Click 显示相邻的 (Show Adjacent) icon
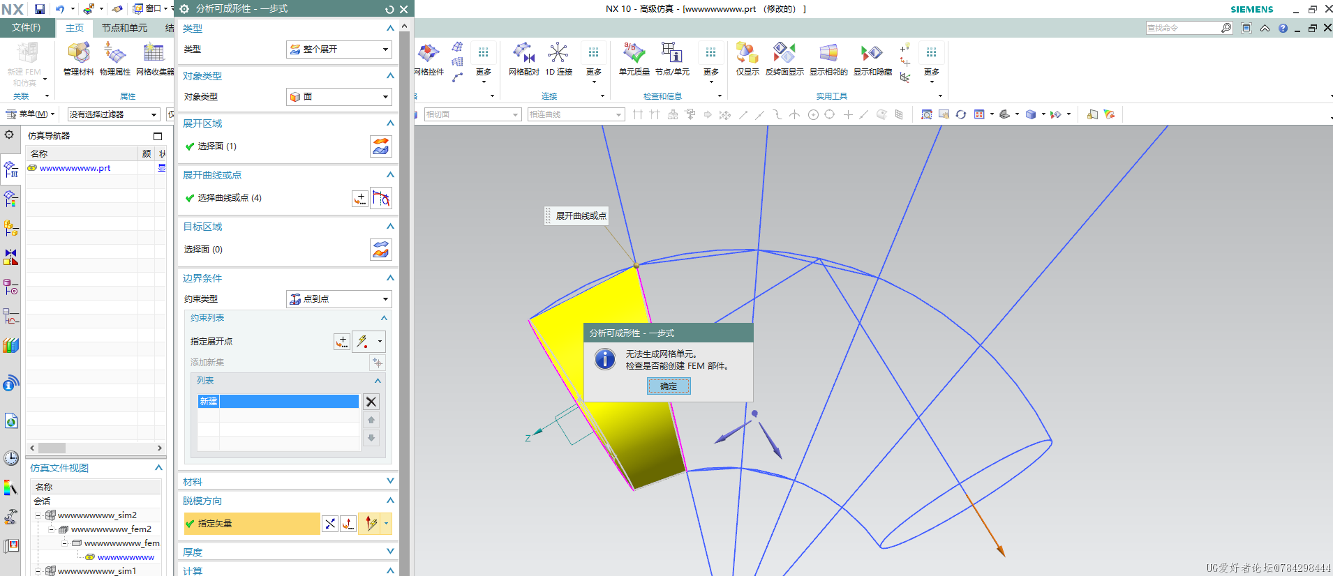The width and height of the screenshot is (1333, 576). 828,59
